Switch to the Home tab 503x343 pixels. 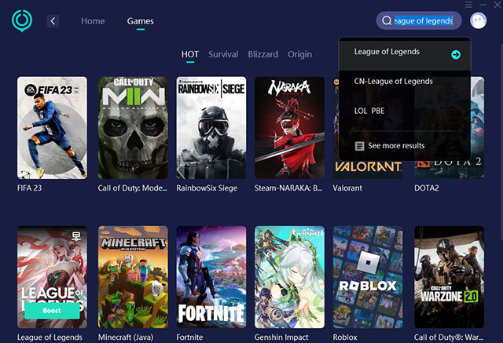93,21
